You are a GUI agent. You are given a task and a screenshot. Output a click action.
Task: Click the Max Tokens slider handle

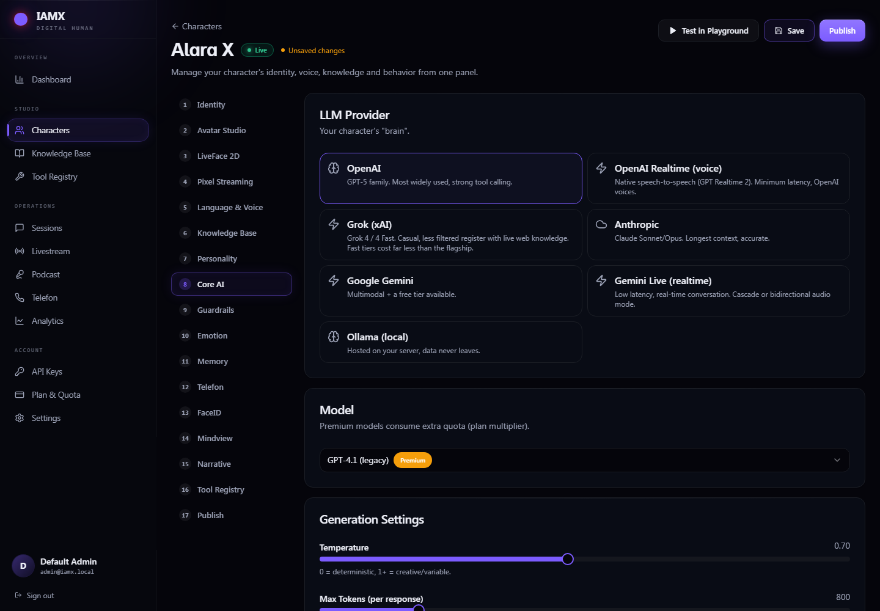pos(419,609)
